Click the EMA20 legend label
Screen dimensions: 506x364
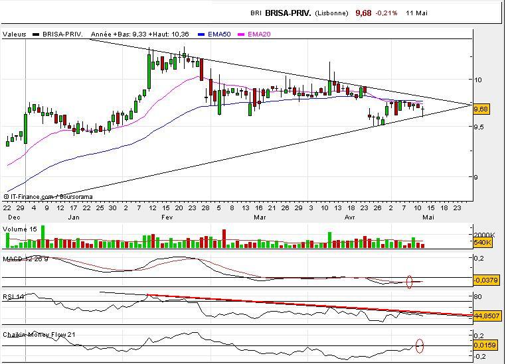coord(259,34)
